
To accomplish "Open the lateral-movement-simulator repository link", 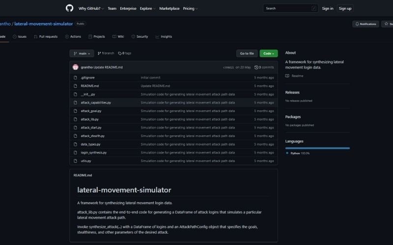I will coord(44,24).
